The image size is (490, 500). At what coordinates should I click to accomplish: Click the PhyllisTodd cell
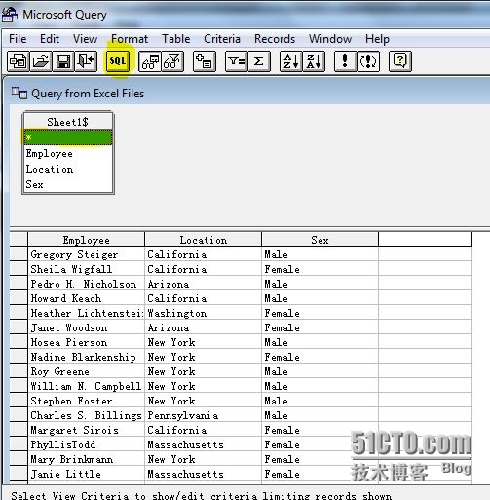(87, 444)
